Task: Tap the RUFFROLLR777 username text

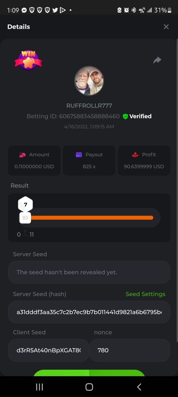Action: 89,106
